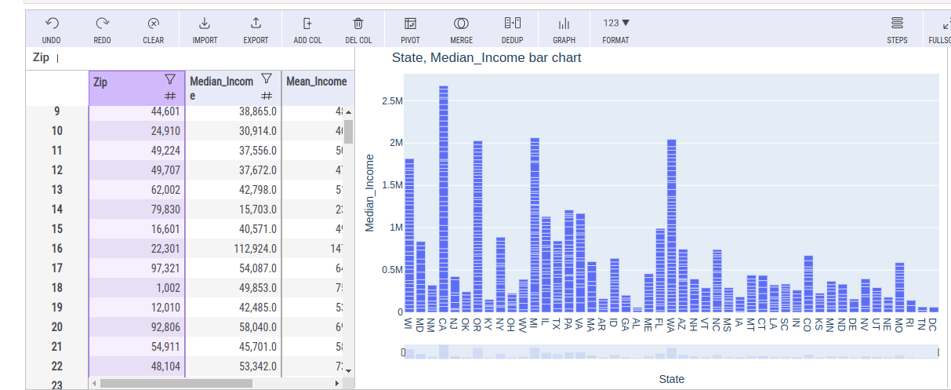Image resolution: width=951 pixels, height=390 pixels.
Task: Delete a column with Del Col
Action: 358,24
